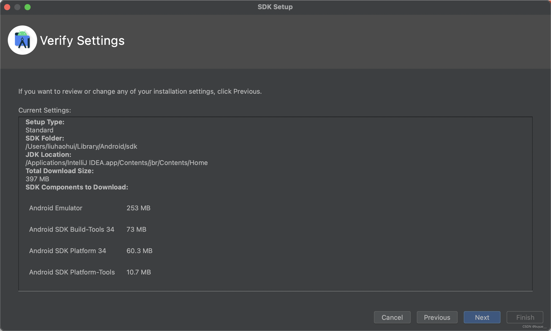Screen dimensions: 551x331
Task: Click the SDK Setup title bar text
Action: [275, 7]
